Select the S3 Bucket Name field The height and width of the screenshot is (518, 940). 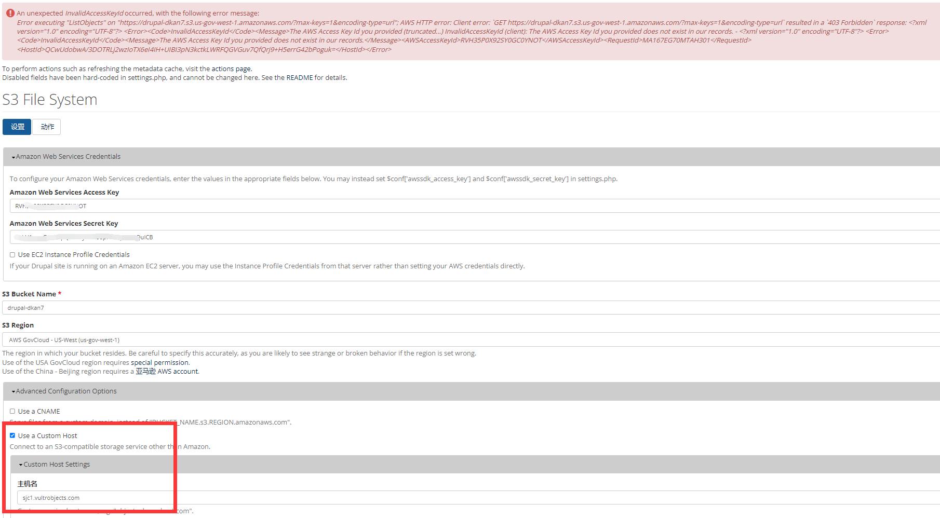[208, 307]
